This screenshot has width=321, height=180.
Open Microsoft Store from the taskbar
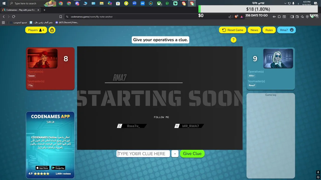(x=118, y=3)
